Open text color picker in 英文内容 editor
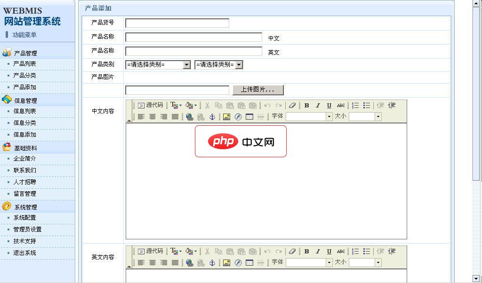This screenshot has width=482, height=283. pyautogui.click(x=176, y=252)
